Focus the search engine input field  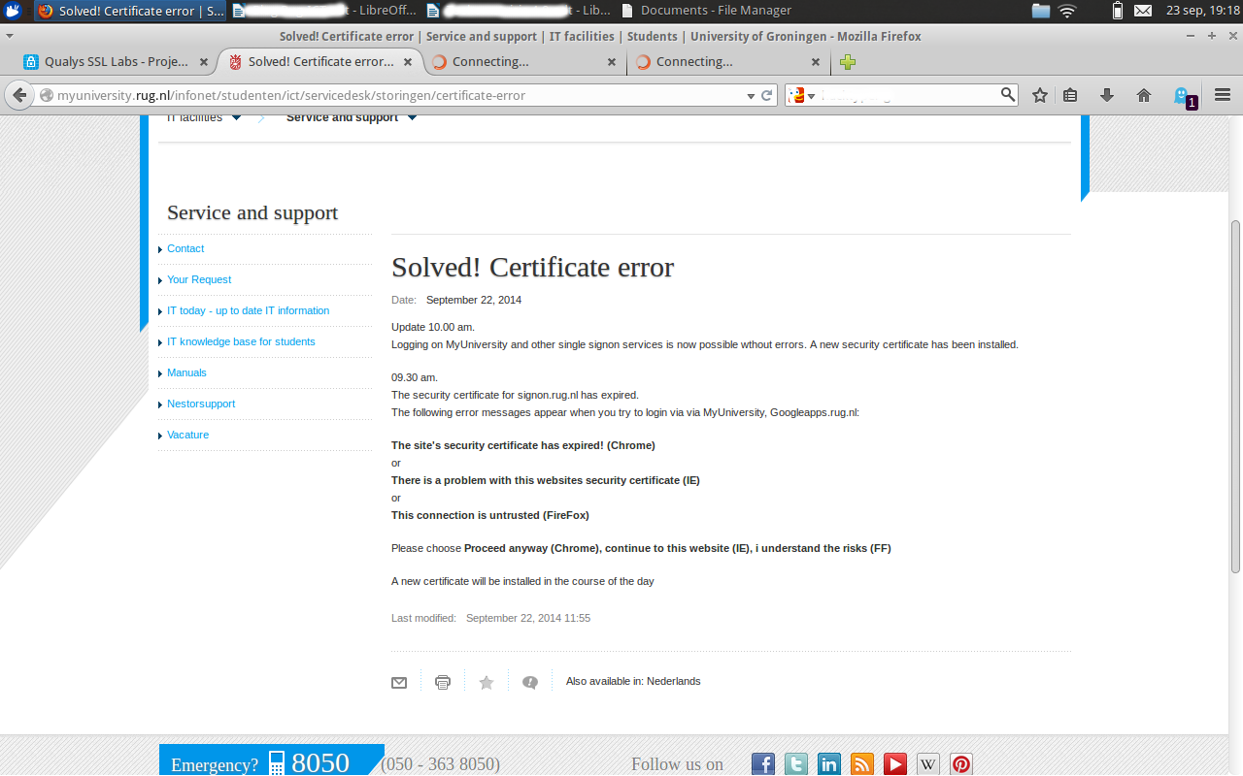tap(908, 95)
